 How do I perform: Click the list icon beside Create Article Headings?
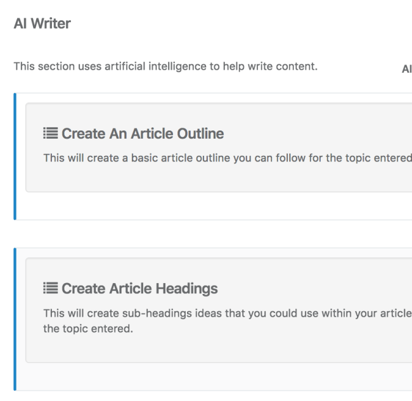click(51, 288)
